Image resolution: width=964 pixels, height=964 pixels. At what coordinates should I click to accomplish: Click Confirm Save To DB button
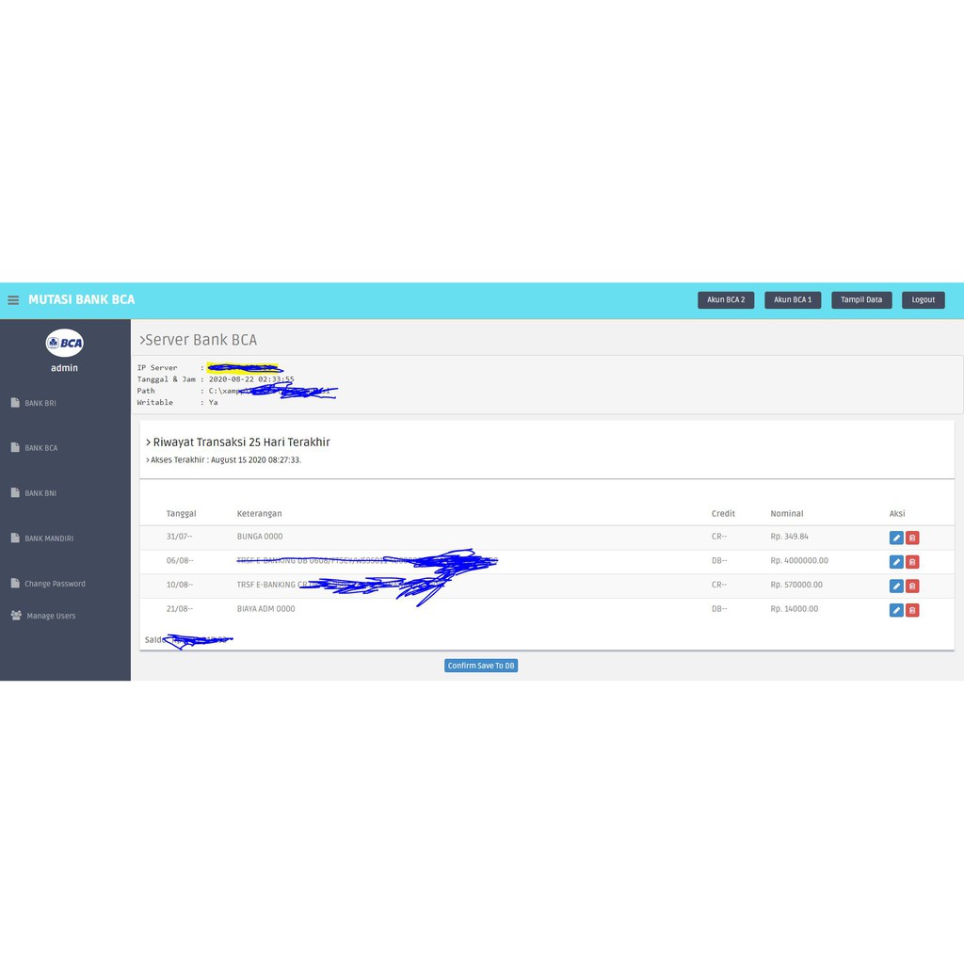pos(481,666)
